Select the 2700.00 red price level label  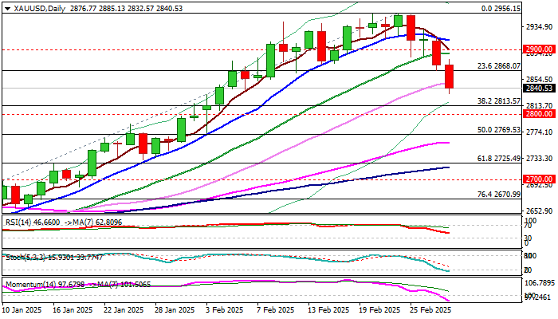pos(539,179)
